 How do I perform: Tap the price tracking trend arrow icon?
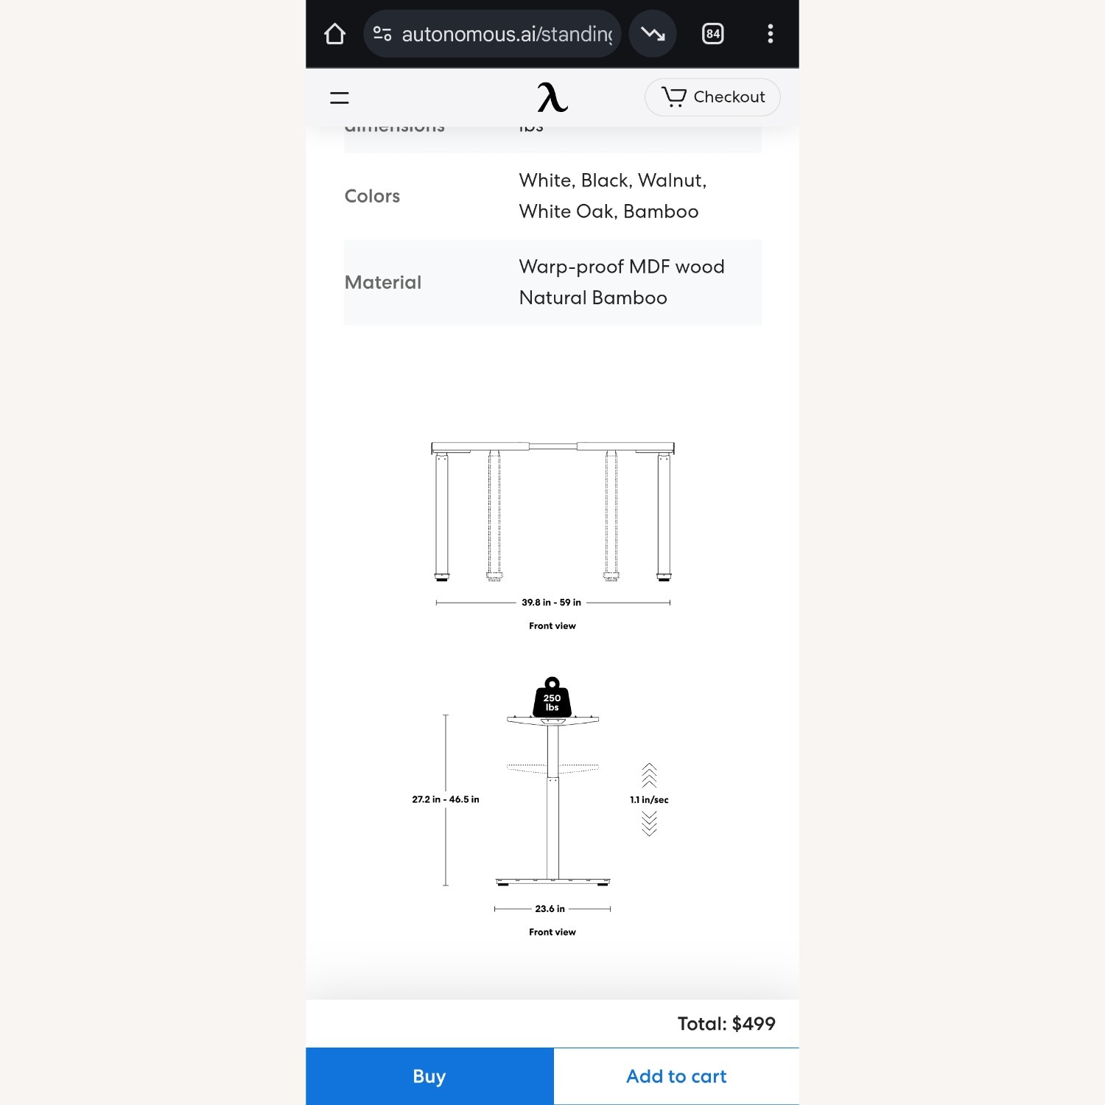653,34
